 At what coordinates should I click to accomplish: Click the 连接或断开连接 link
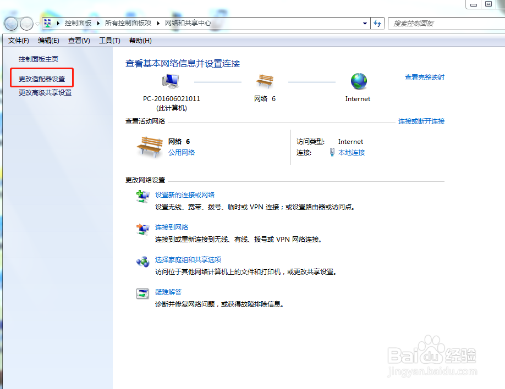(x=422, y=121)
